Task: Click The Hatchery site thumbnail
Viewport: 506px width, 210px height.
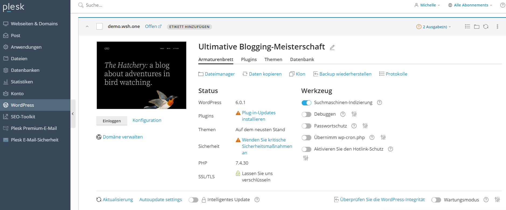Action: coord(142,75)
